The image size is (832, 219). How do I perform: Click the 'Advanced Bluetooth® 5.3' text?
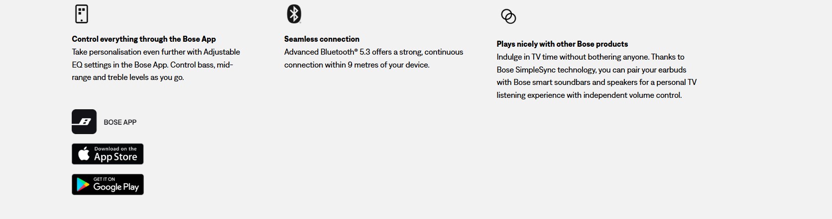click(327, 52)
